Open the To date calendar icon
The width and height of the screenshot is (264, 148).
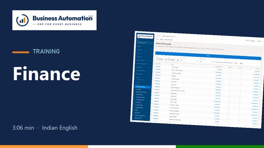pyautogui.click(x=178, y=60)
